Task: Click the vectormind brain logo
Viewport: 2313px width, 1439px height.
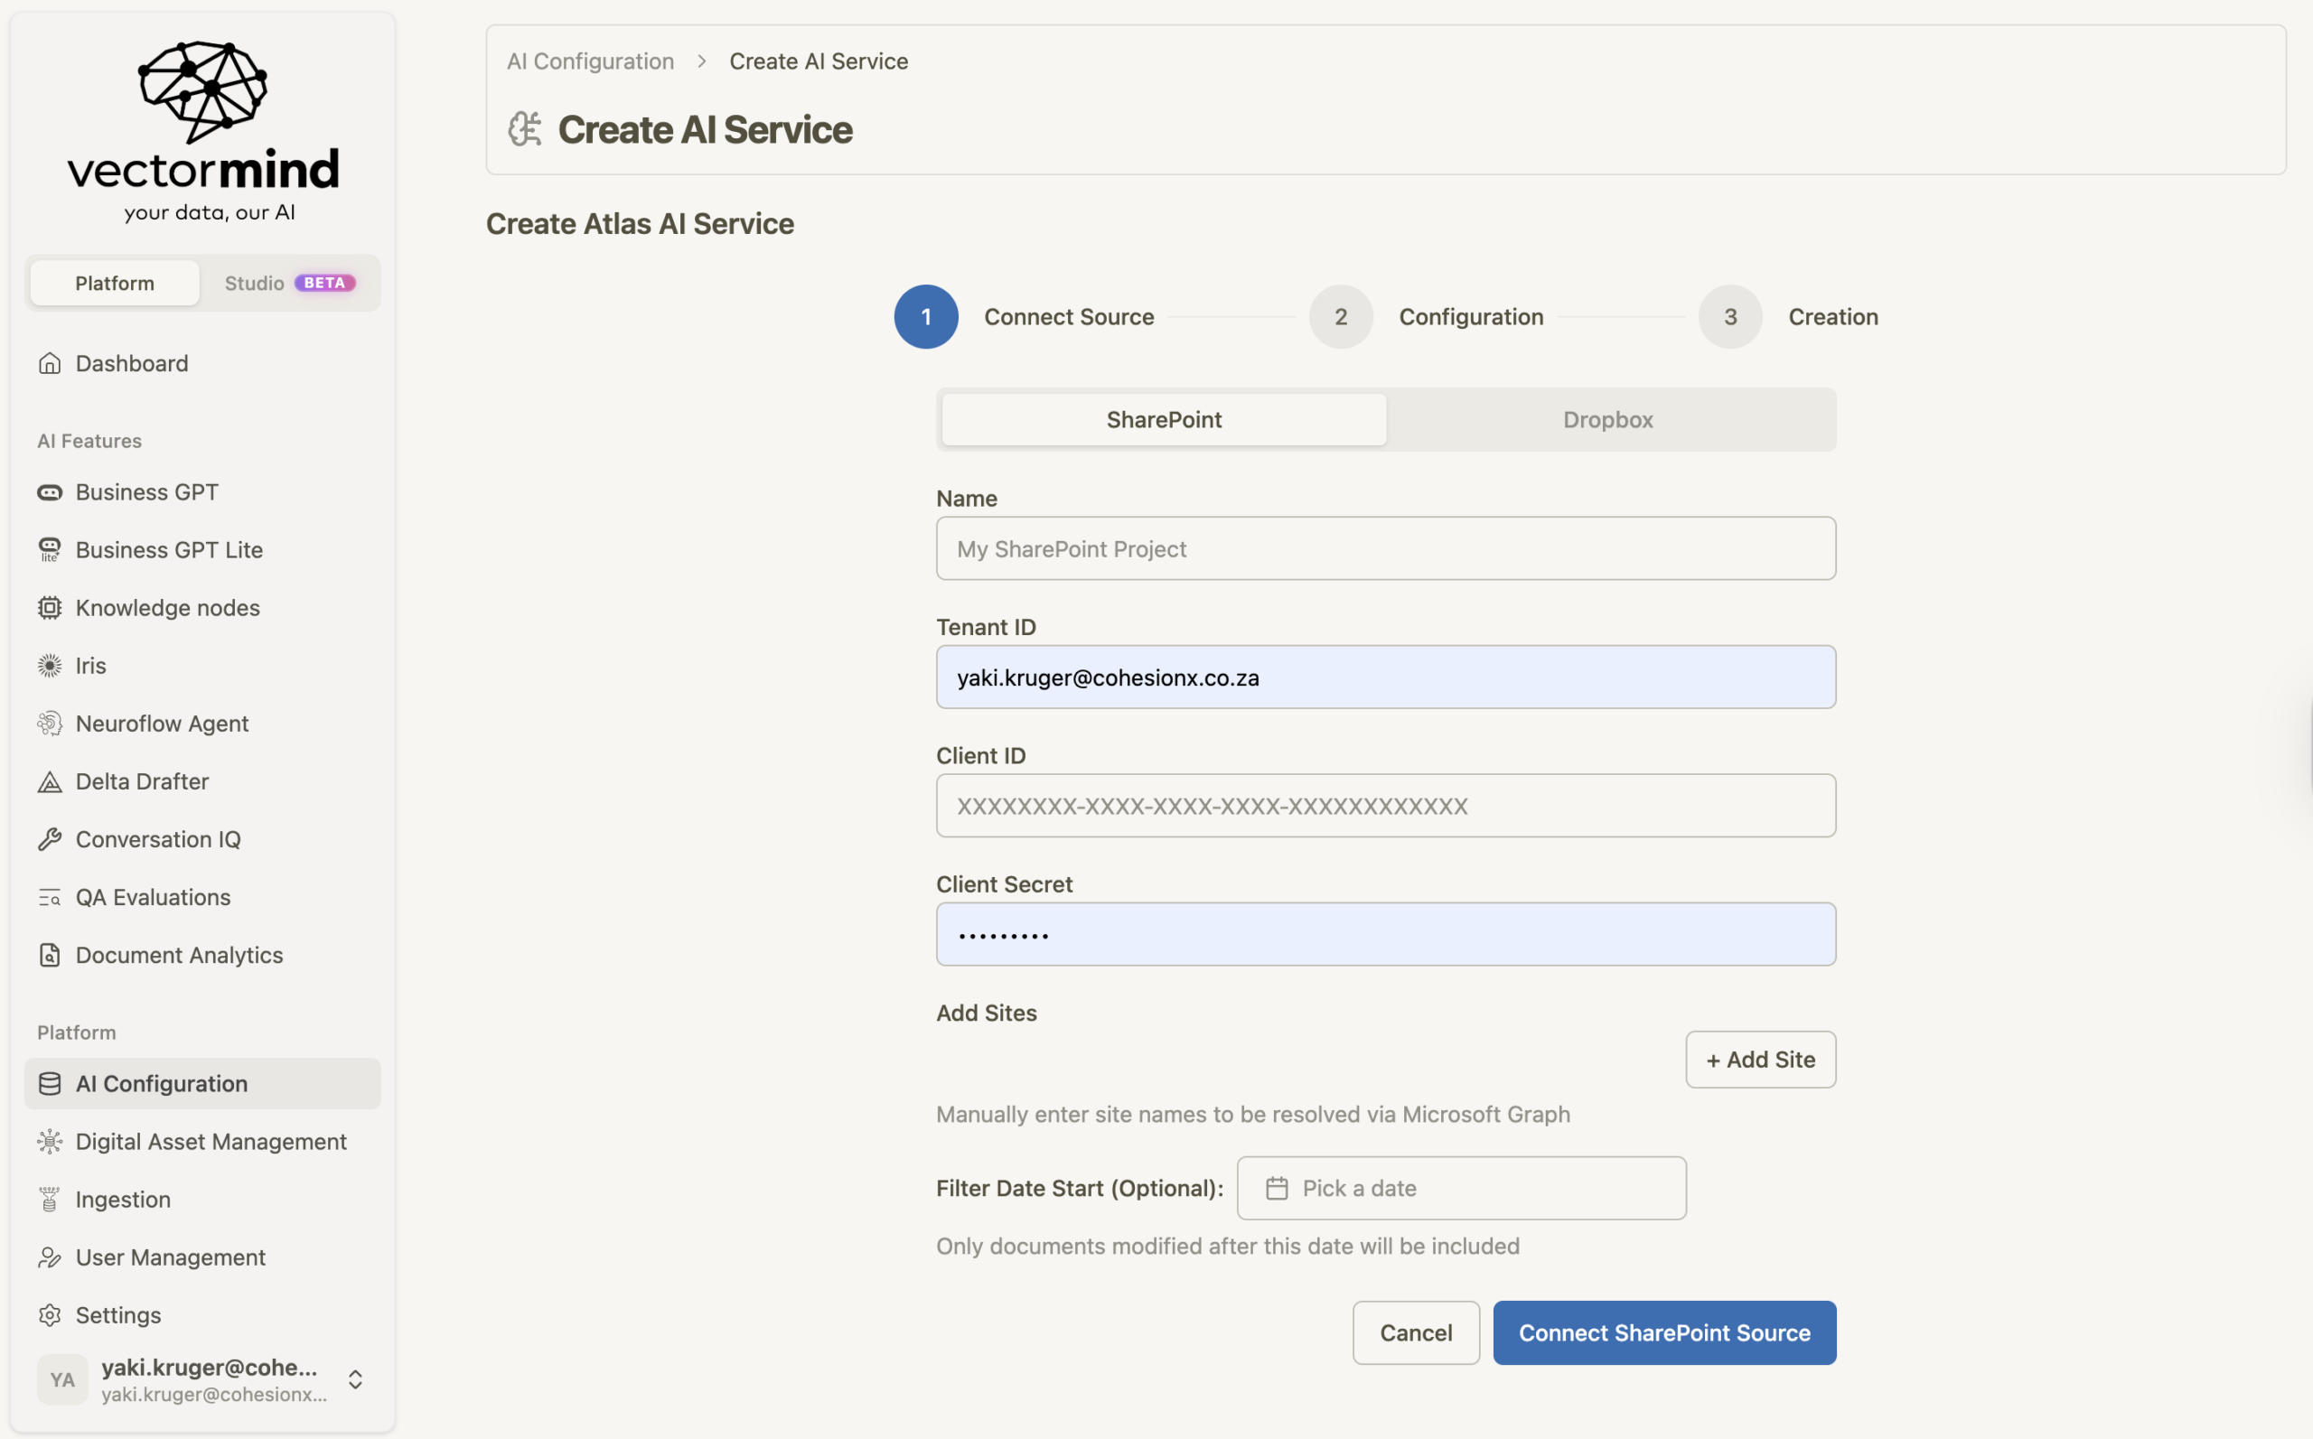Action: [x=202, y=91]
